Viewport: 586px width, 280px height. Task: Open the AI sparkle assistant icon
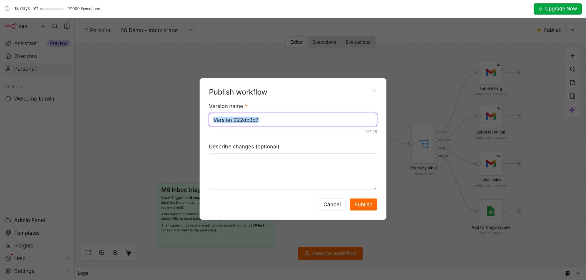pos(573,110)
